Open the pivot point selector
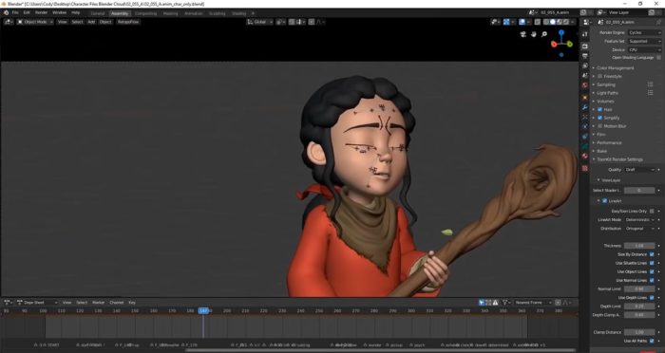The width and height of the screenshot is (665, 353). pyautogui.click(x=281, y=22)
